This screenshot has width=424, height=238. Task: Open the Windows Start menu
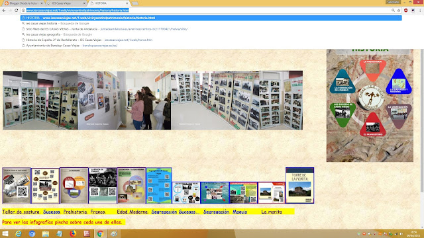coord(5,233)
